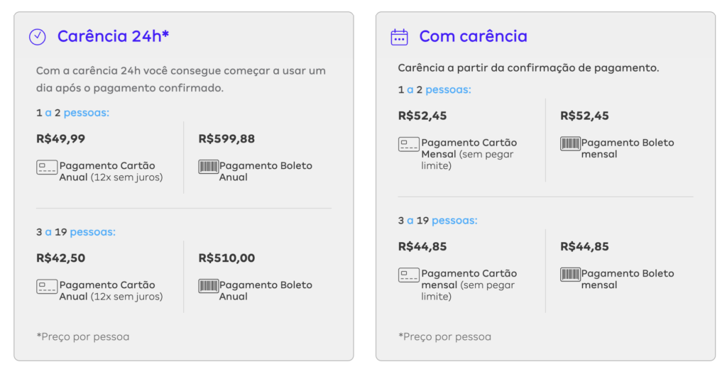Viewport: 727px width, 369px height.
Task: Click the clock checkmark icon beside Carência 24h
Action: [x=38, y=37]
